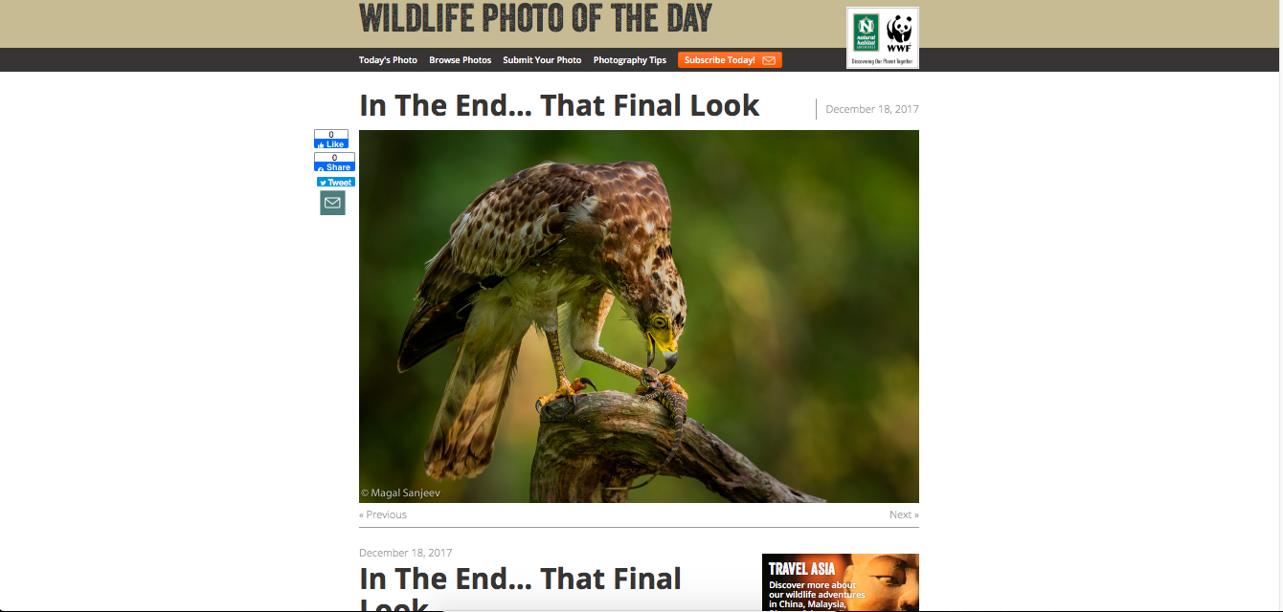Click the December 18, 2017 date beside the title

tap(872, 109)
